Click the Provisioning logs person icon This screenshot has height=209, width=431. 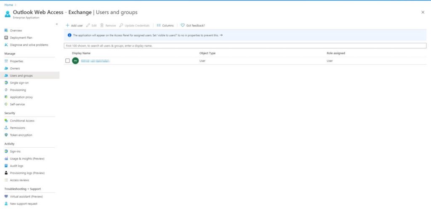6,173
